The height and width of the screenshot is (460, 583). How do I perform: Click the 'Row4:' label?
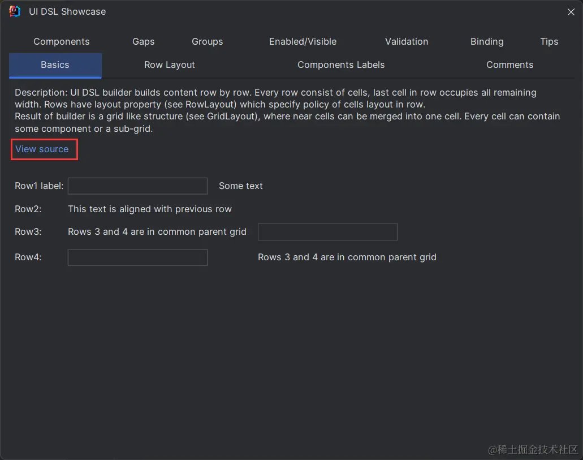[28, 257]
